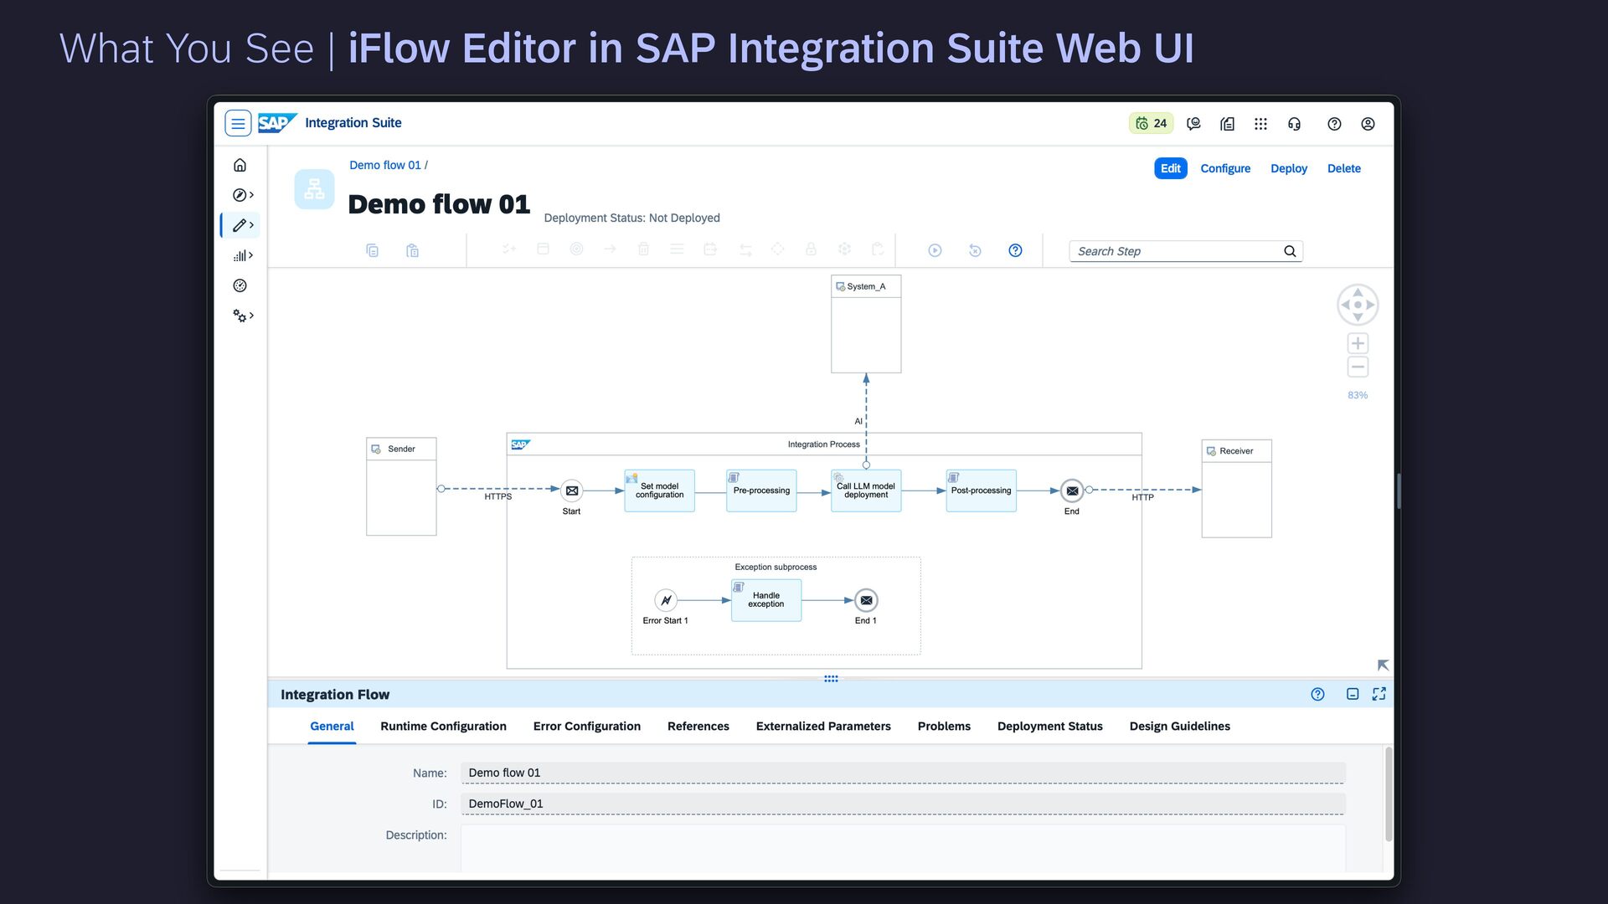This screenshot has width=1608, height=904.
Task: Expand the Settings sidebar section chevron
Action: (251, 316)
